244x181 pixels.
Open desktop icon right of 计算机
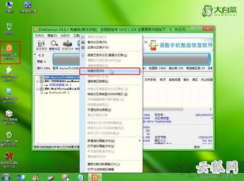point(28,7)
